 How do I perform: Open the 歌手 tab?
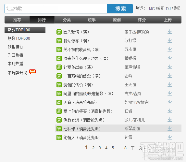(x=92, y=20)
